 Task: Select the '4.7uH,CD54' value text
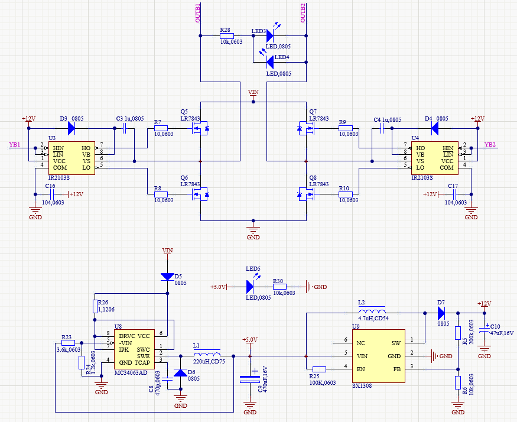tap(373, 319)
